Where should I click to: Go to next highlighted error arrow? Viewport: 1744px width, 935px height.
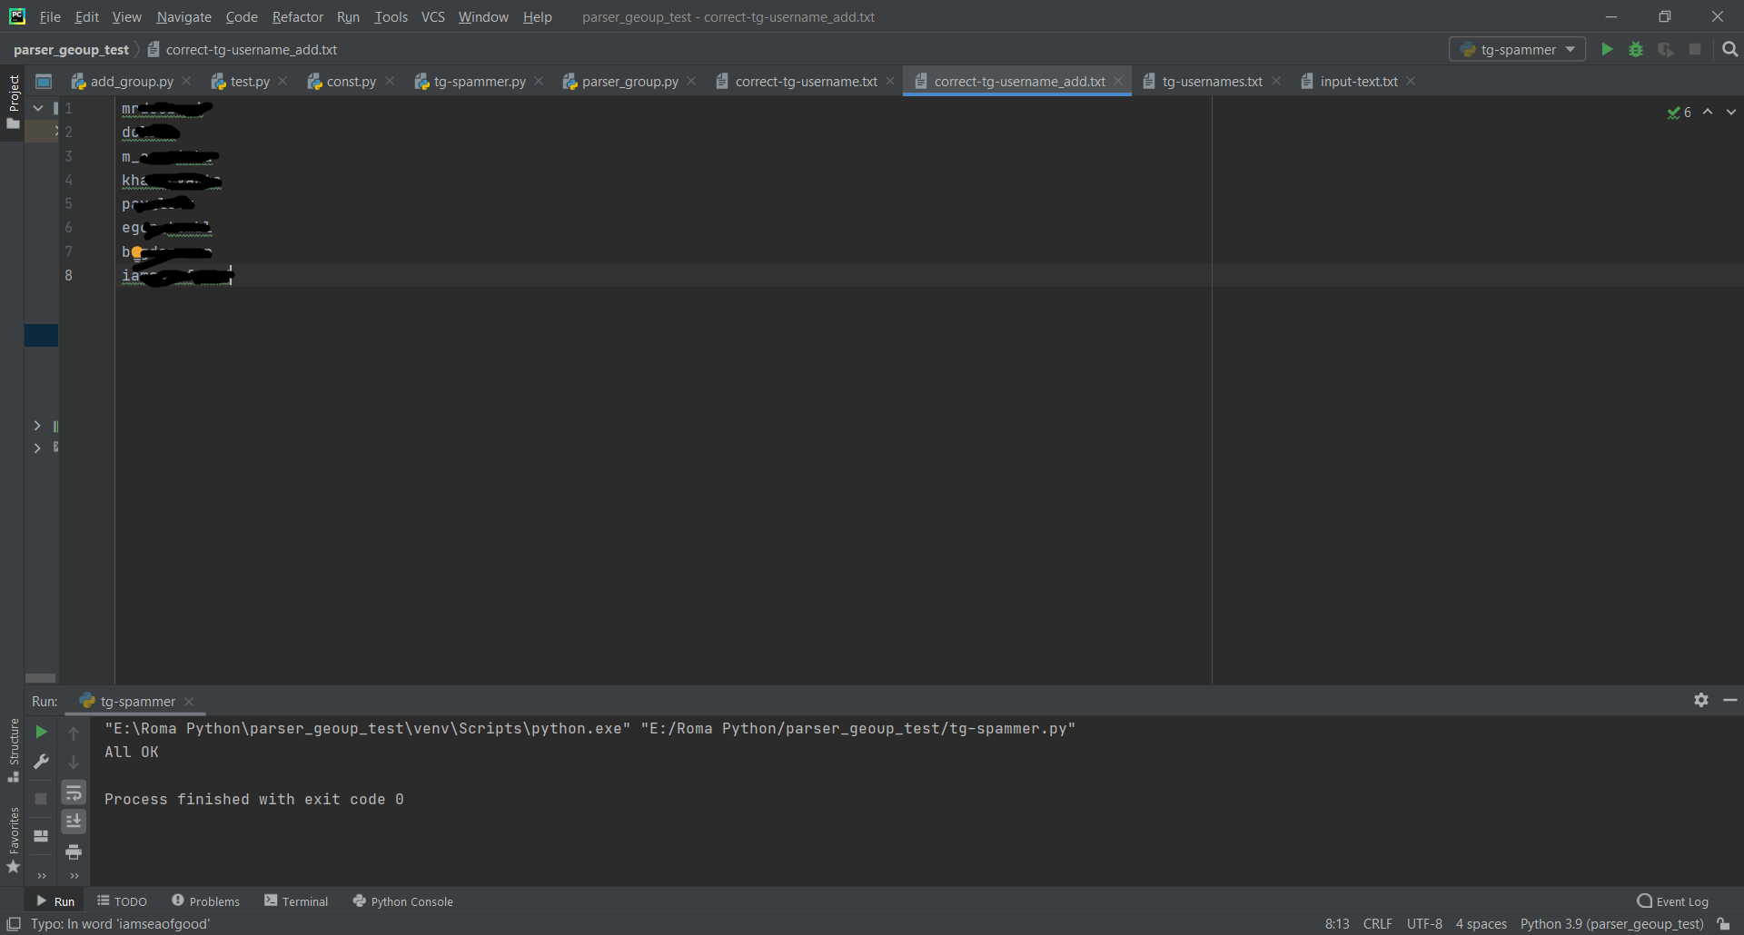coord(1731,113)
